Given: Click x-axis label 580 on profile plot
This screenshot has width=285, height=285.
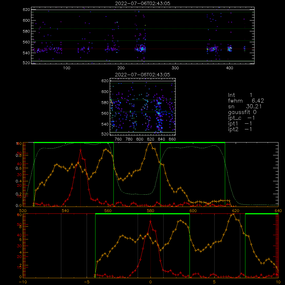Looking at the screenshot, I should [x=150, y=211].
